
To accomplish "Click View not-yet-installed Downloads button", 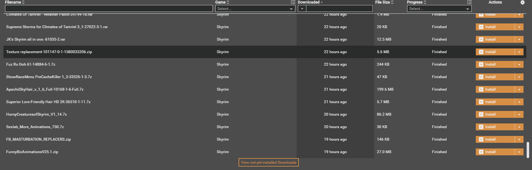I will point(269,162).
